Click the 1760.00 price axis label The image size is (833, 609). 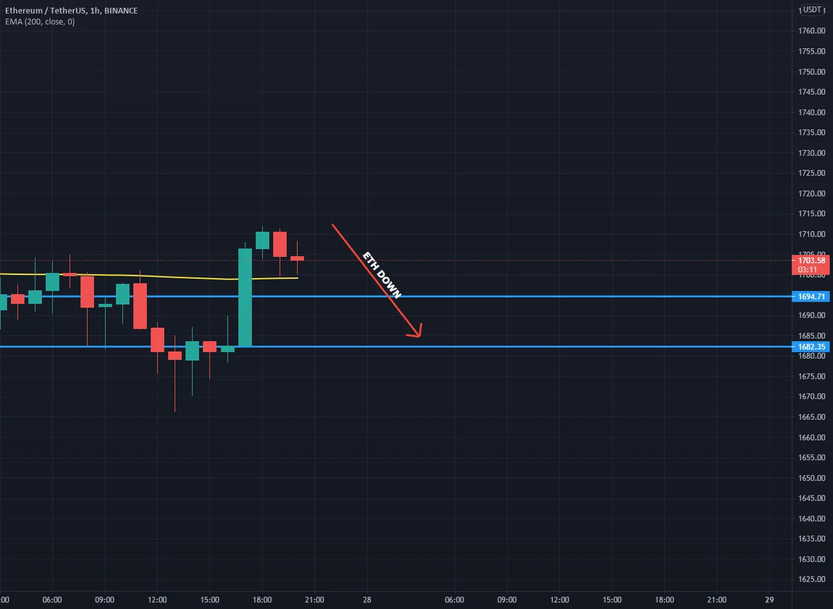[811, 31]
